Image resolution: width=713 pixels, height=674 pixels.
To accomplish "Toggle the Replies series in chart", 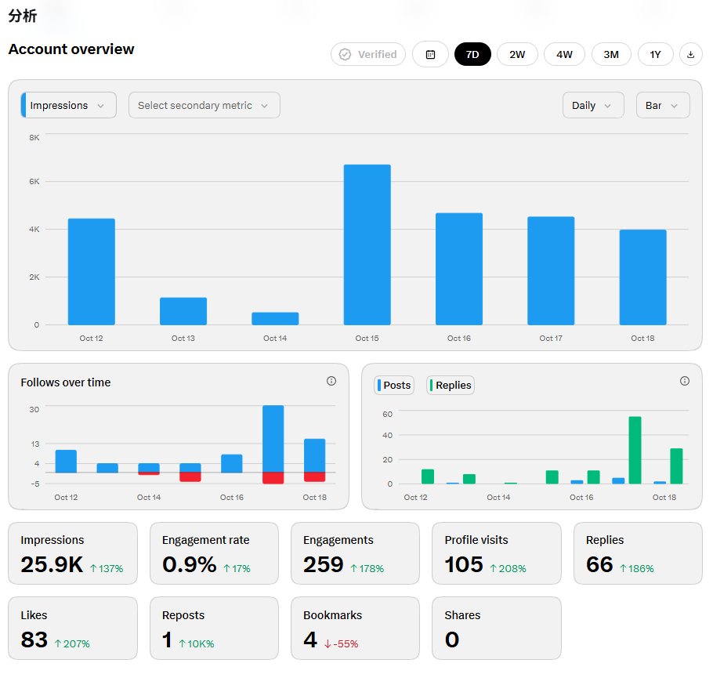I will coord(451,386).
